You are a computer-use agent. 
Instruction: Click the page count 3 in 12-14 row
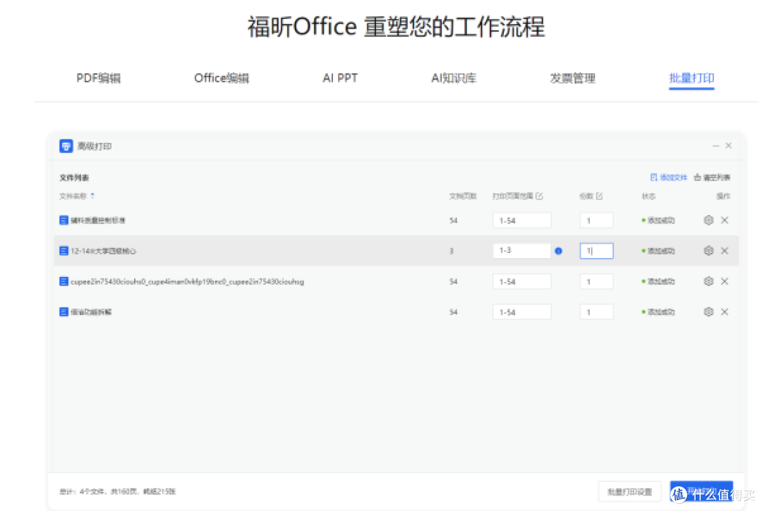(x=452, y=251)
